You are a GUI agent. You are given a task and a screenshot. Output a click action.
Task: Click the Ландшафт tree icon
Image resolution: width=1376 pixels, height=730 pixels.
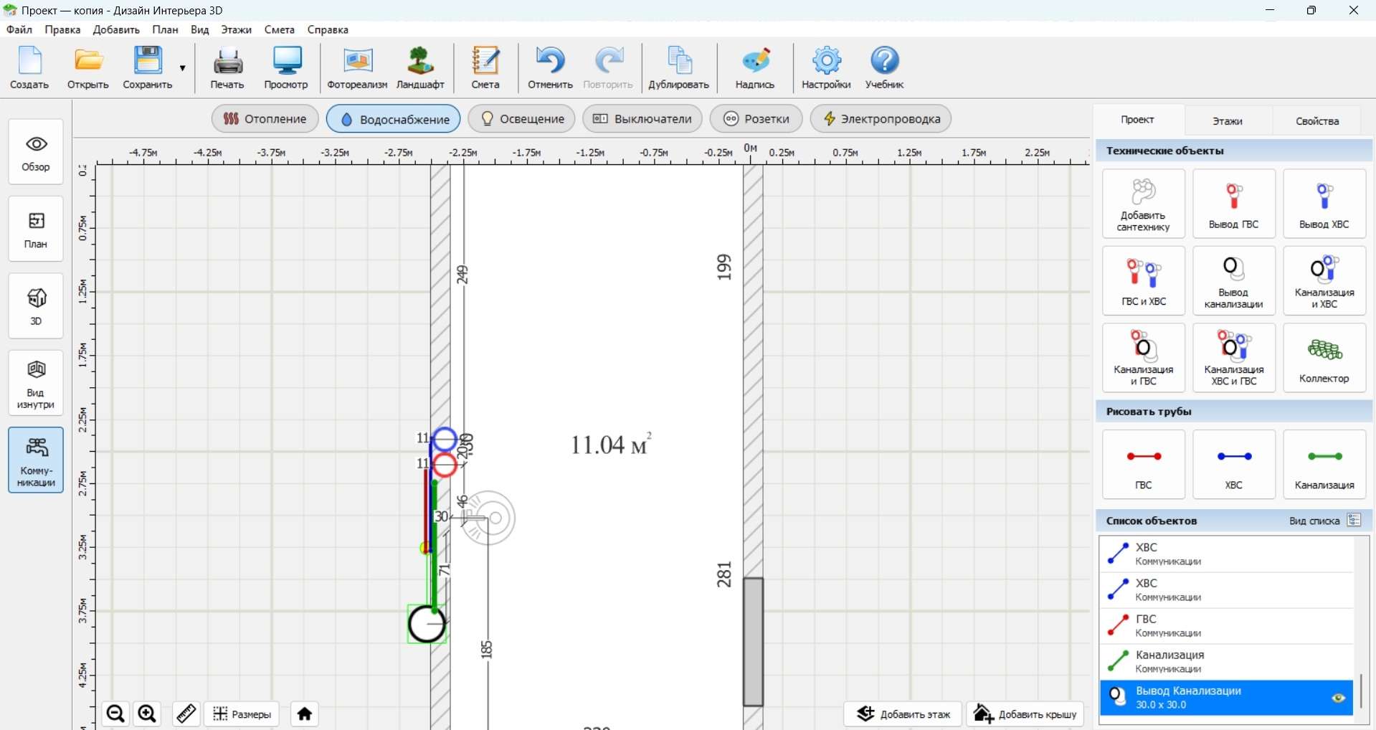click(x=420, y=68)
